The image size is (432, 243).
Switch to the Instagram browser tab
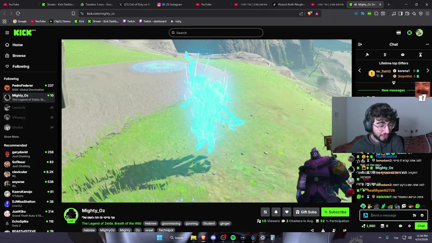click(173, 4)
